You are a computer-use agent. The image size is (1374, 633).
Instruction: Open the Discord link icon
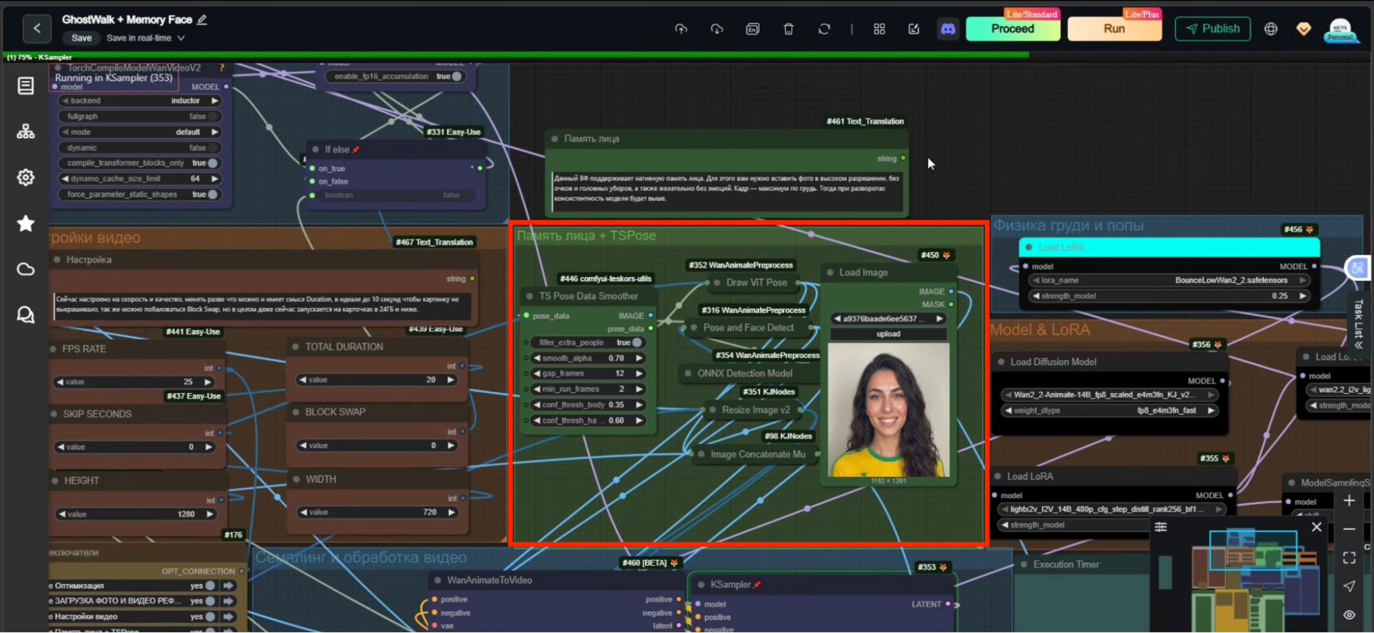pos(948,29)
